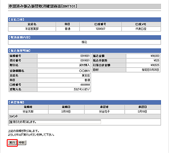Click the 代表口座 memo cell

[x=141, y=29]
